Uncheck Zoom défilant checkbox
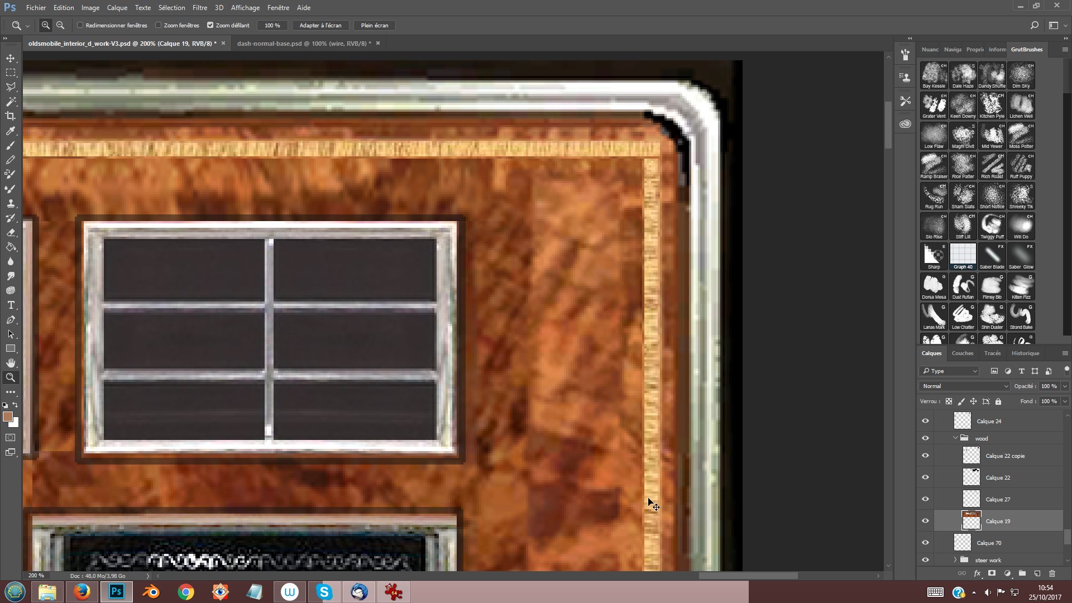This screenshot has width=1072, height=603. point(210,25)
